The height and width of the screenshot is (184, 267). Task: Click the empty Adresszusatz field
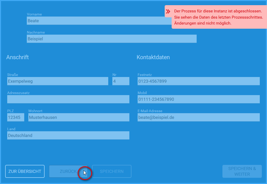(68, 99)
